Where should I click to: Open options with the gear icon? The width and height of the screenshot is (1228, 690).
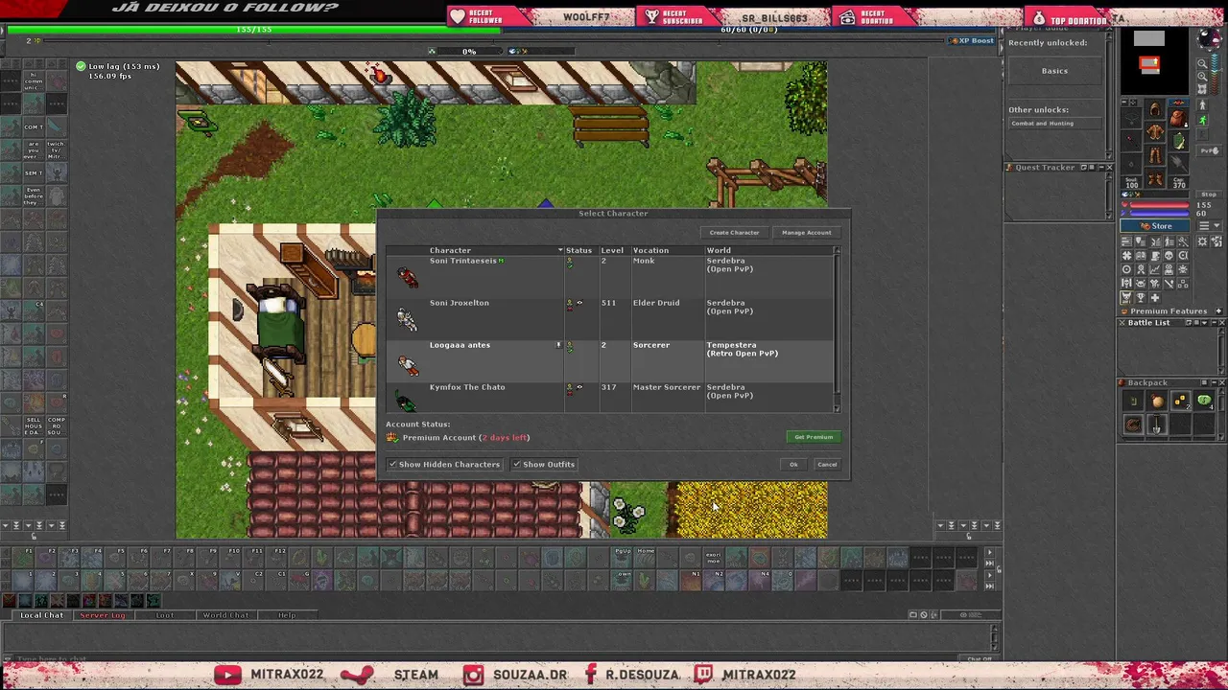pos(1203,241)
